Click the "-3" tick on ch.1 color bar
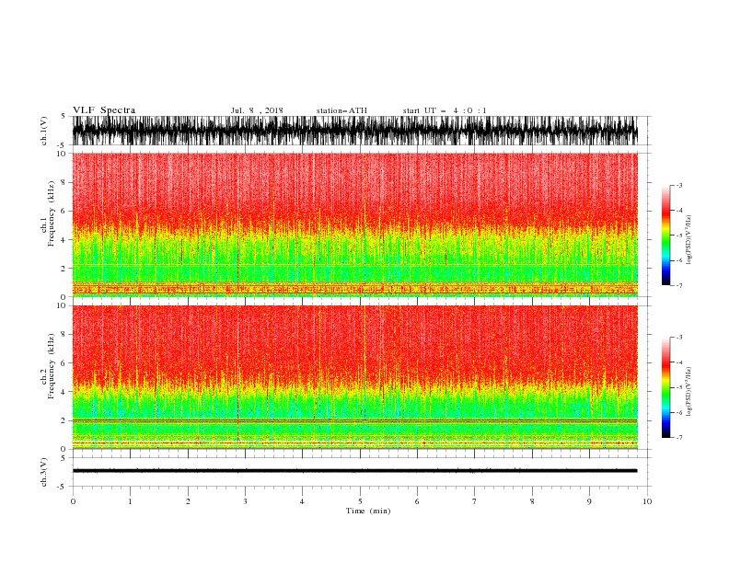This screenshot has height=563, width=729. (679, 185)
